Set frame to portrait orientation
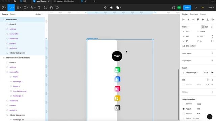 coord(203,27)
